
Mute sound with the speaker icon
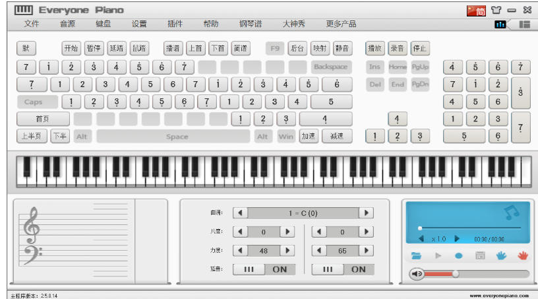[416, 274]
